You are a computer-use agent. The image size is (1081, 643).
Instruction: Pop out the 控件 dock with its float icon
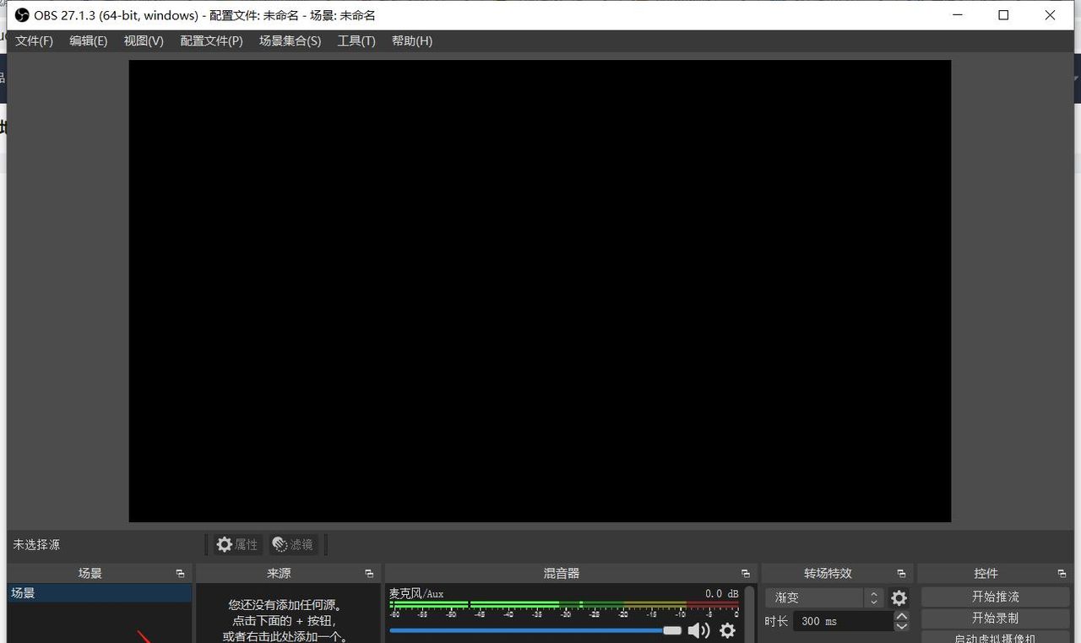point(1062,574)
